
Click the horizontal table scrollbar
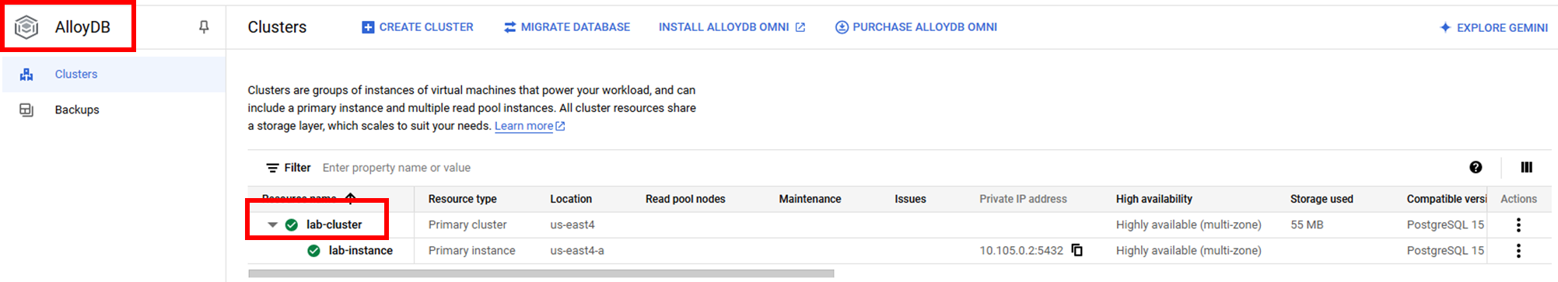541,273
